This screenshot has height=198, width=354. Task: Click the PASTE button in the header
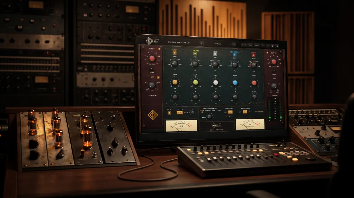pyautogui.click(x=257, y=45)
